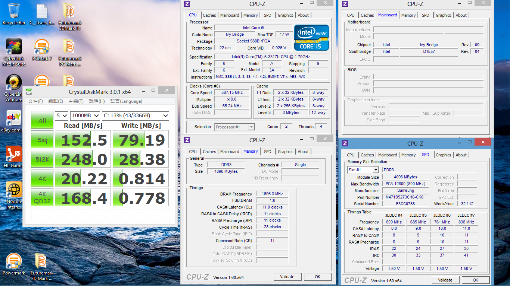This screenshot has height=286, width=510.
Task: Open the Processor #1 selection dropdown
Action: pos(234,127)
